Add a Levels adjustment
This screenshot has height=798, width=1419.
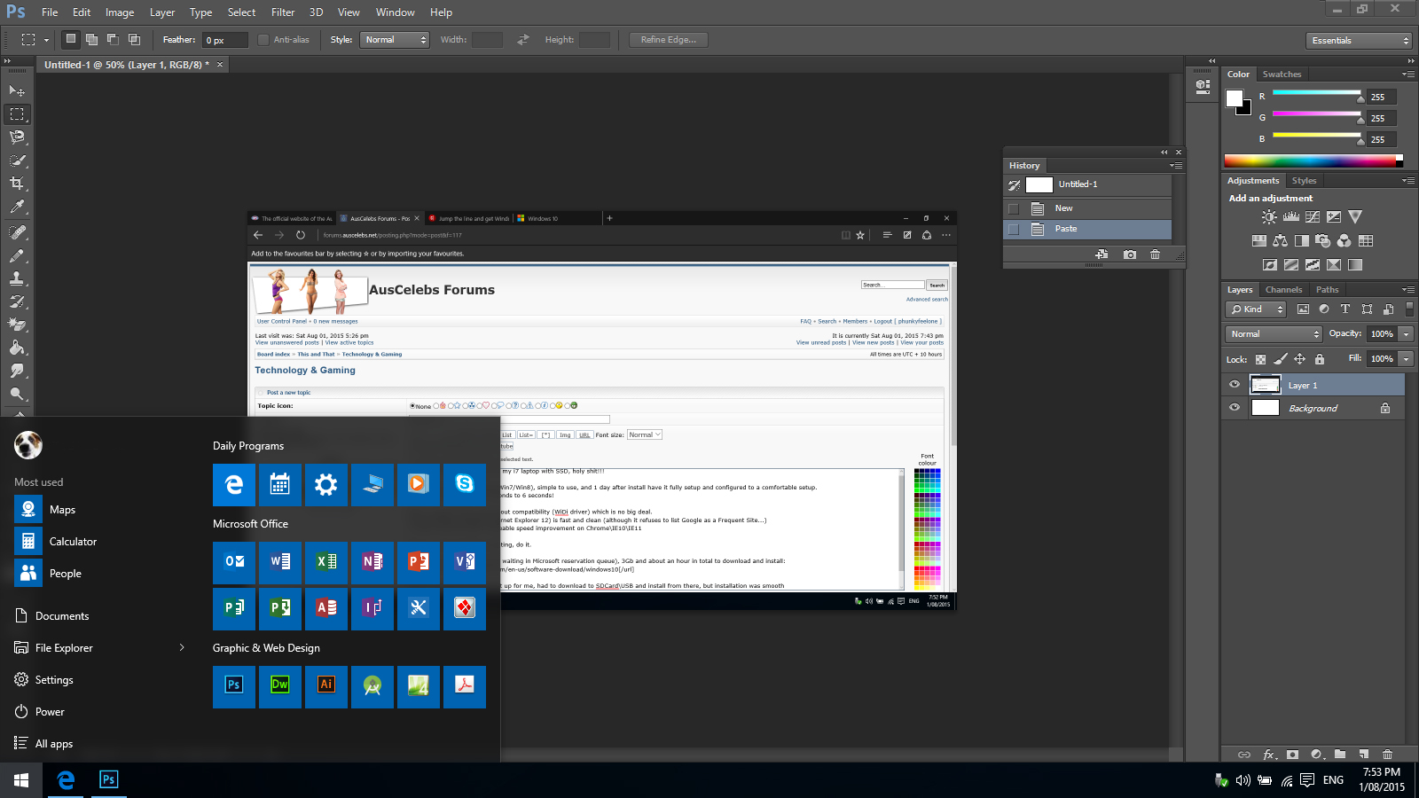pyautogui.click(x=1291, y=217)
